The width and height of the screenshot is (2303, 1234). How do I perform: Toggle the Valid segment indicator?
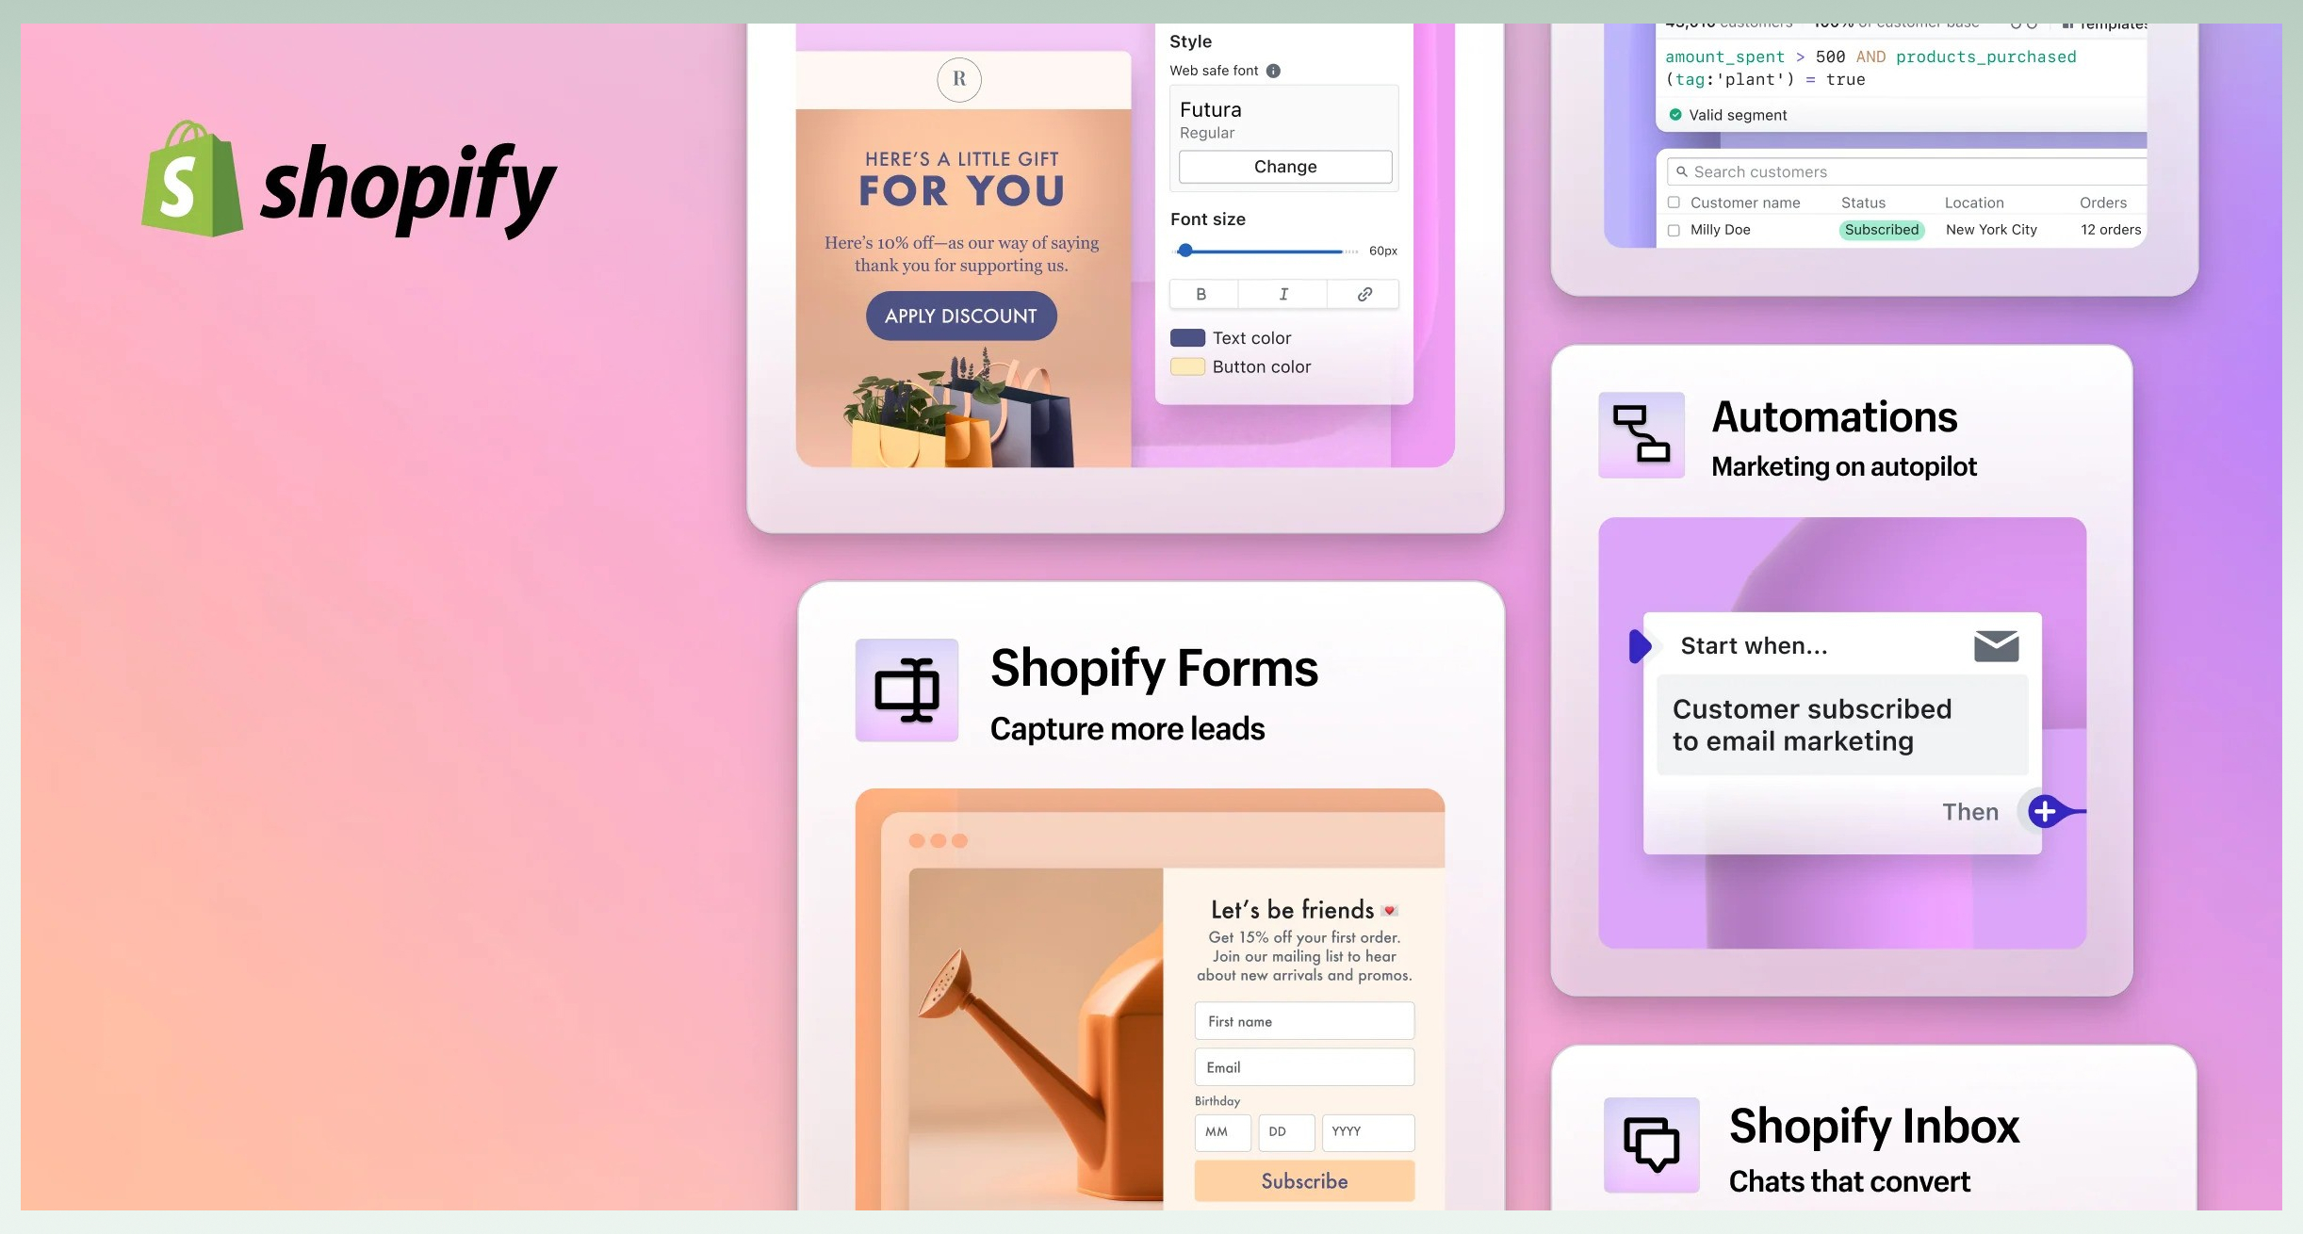[1675, 114]
